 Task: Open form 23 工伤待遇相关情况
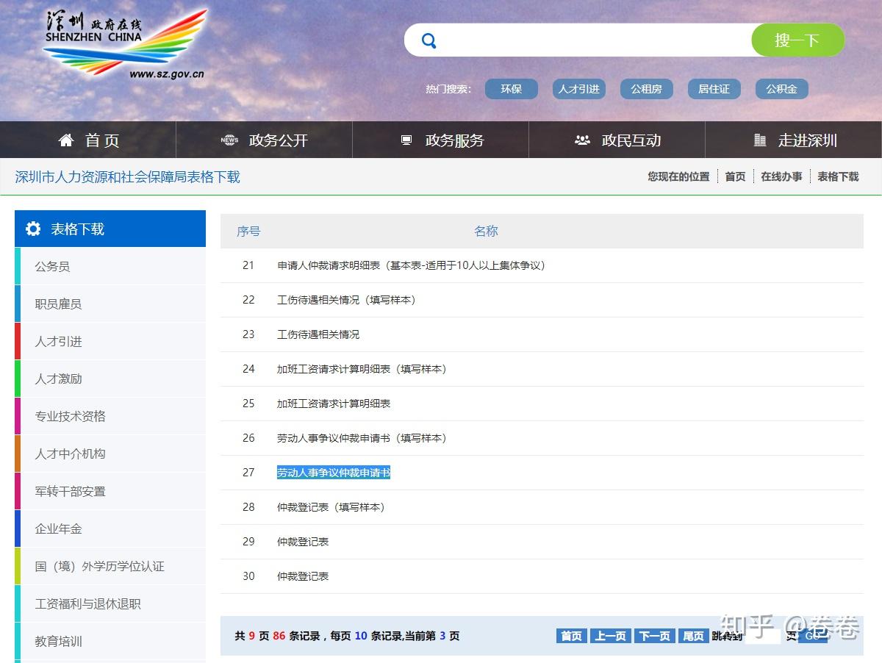[x=318, y=334]
